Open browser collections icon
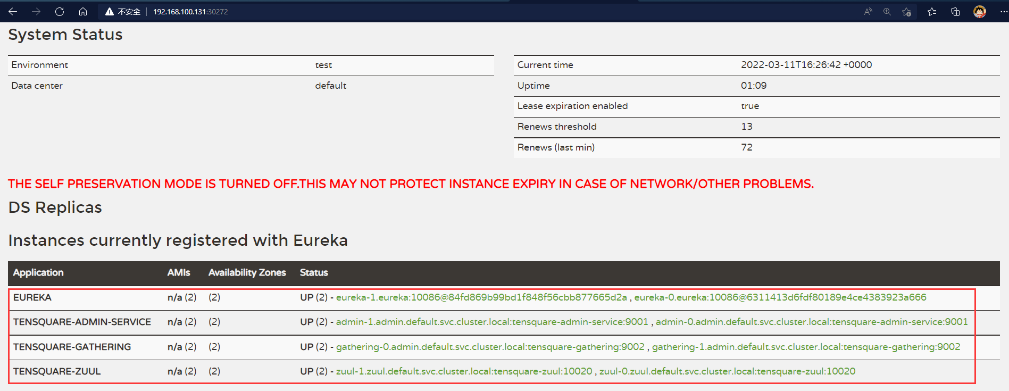This screenshot has height=391, width=1009. pos(955,12)
